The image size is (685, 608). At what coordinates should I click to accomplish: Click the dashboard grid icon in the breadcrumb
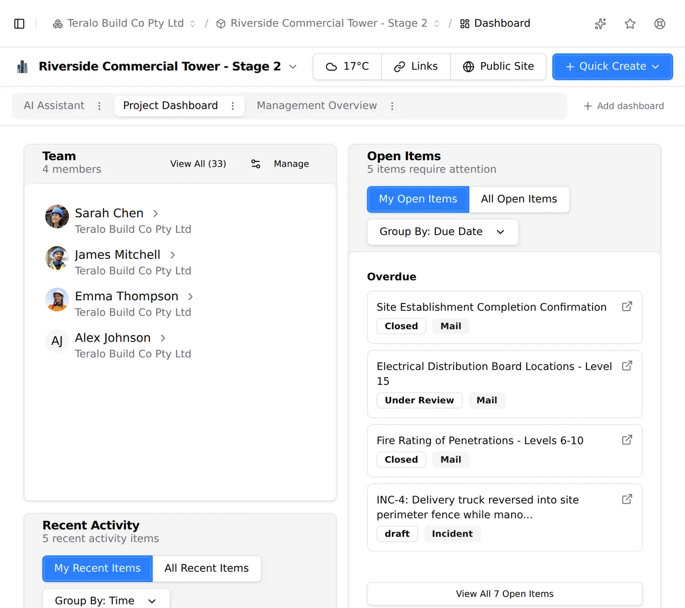click(465, 24)
